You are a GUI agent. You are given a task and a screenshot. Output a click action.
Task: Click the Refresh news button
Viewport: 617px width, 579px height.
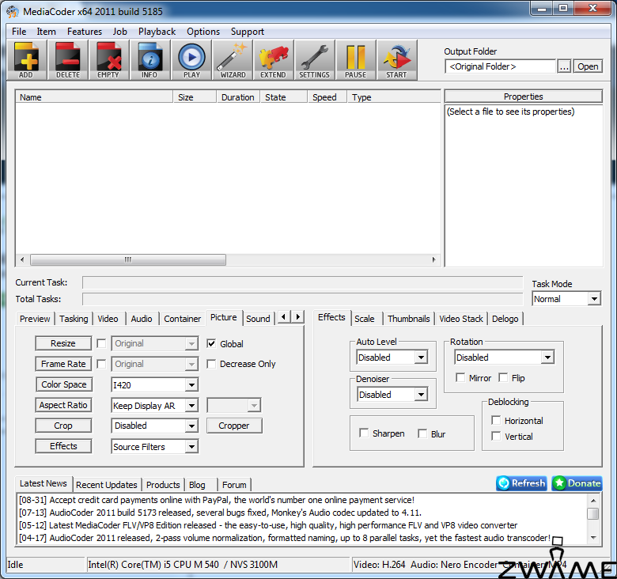pos(521,483)
